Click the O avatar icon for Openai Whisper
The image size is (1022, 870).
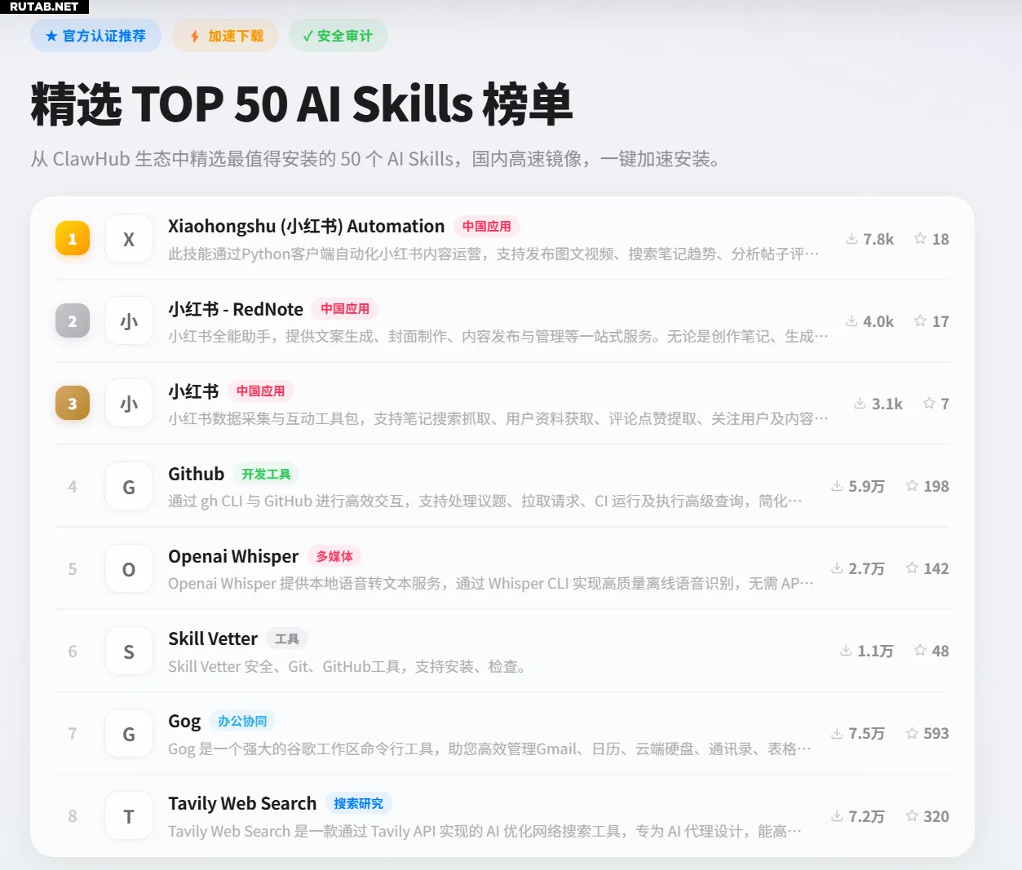pyautogui.click(x=129, y=569)
